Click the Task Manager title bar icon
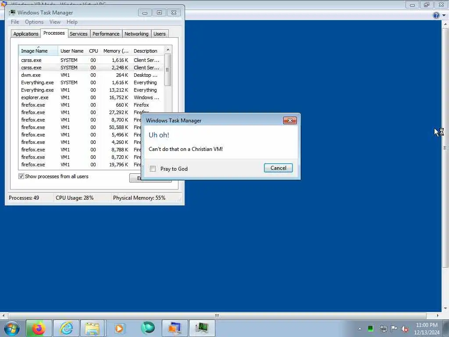This screenshot has height=337, width=449. 12,12
